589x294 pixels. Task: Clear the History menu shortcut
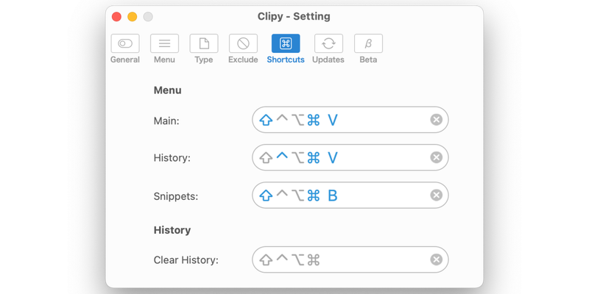(437, 157)
